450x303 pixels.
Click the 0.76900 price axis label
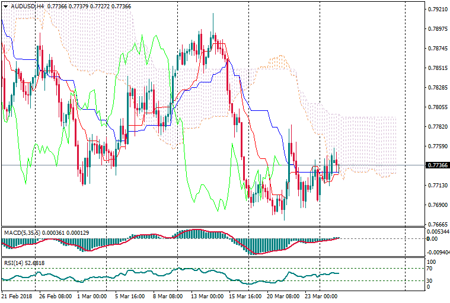tap(436, 205)
